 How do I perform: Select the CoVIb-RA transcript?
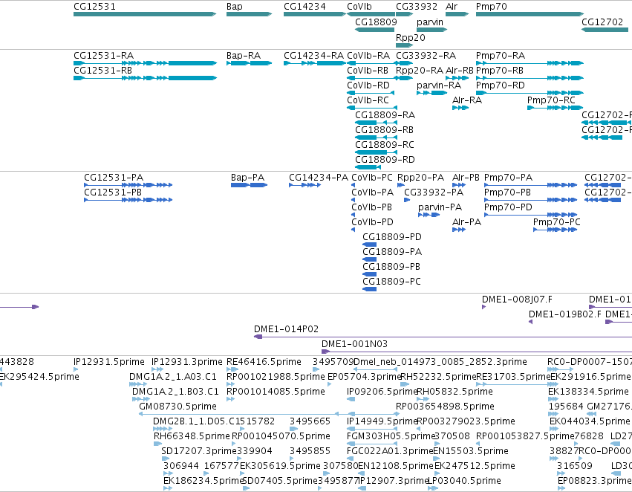pyautogui.click(x=368, y=55)
